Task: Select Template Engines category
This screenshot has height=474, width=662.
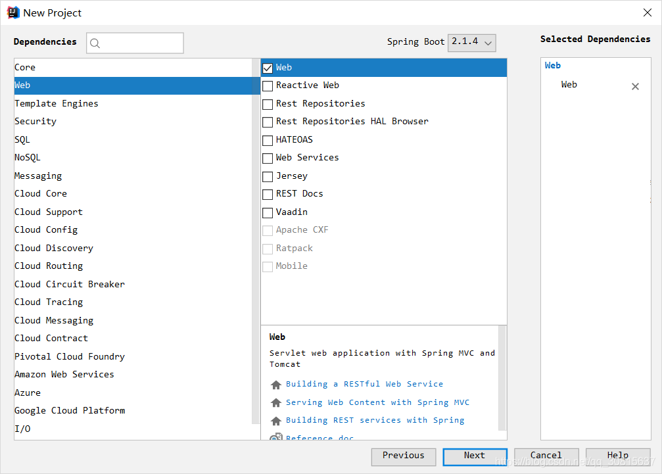Action: pyautogui.click(x=133, y=103)
